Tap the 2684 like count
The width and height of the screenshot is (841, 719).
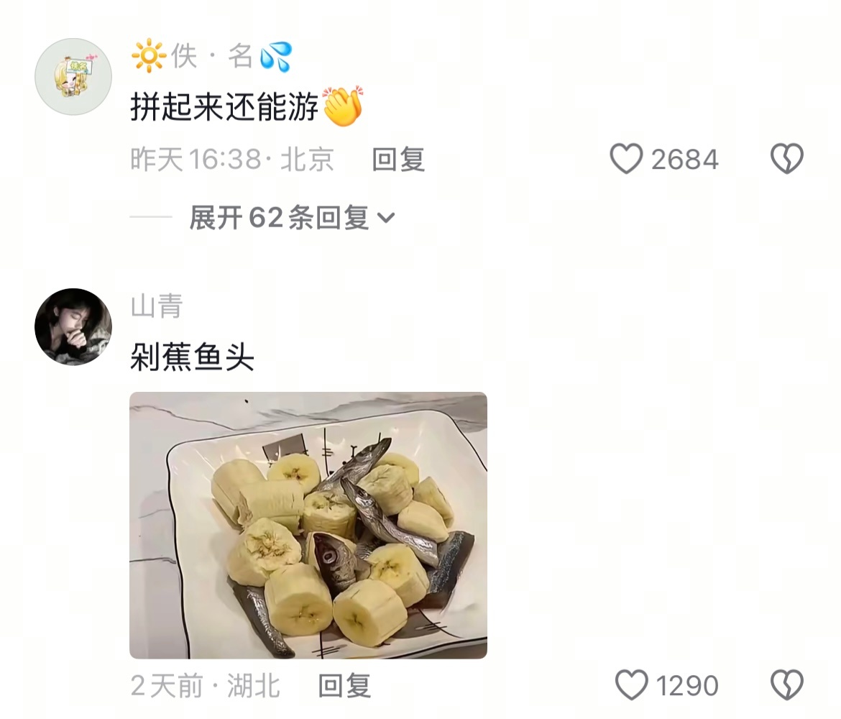(x=684, y=160)
